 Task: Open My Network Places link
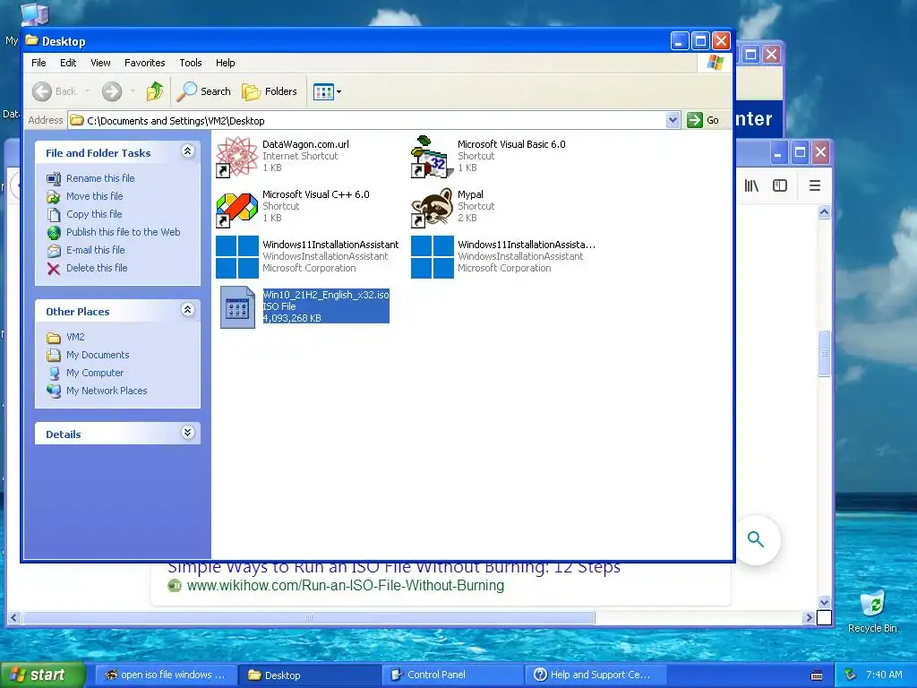click(x=107, y=391)
